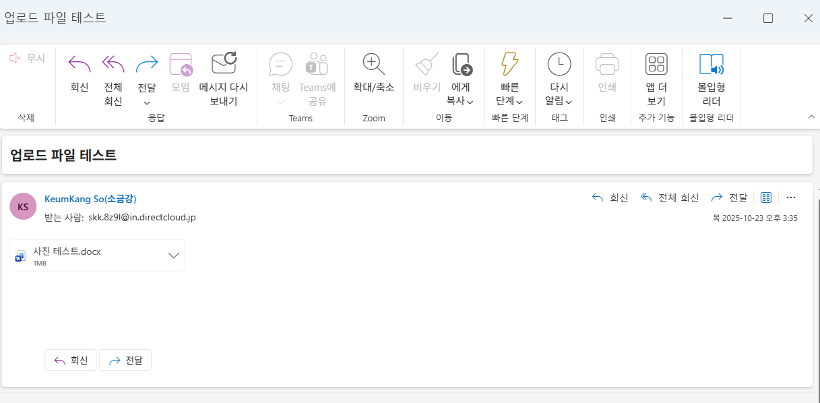The image size is (820, 403).
Task: Click the resend message (메시지 다시 보내기) icon
Action: 224,65
